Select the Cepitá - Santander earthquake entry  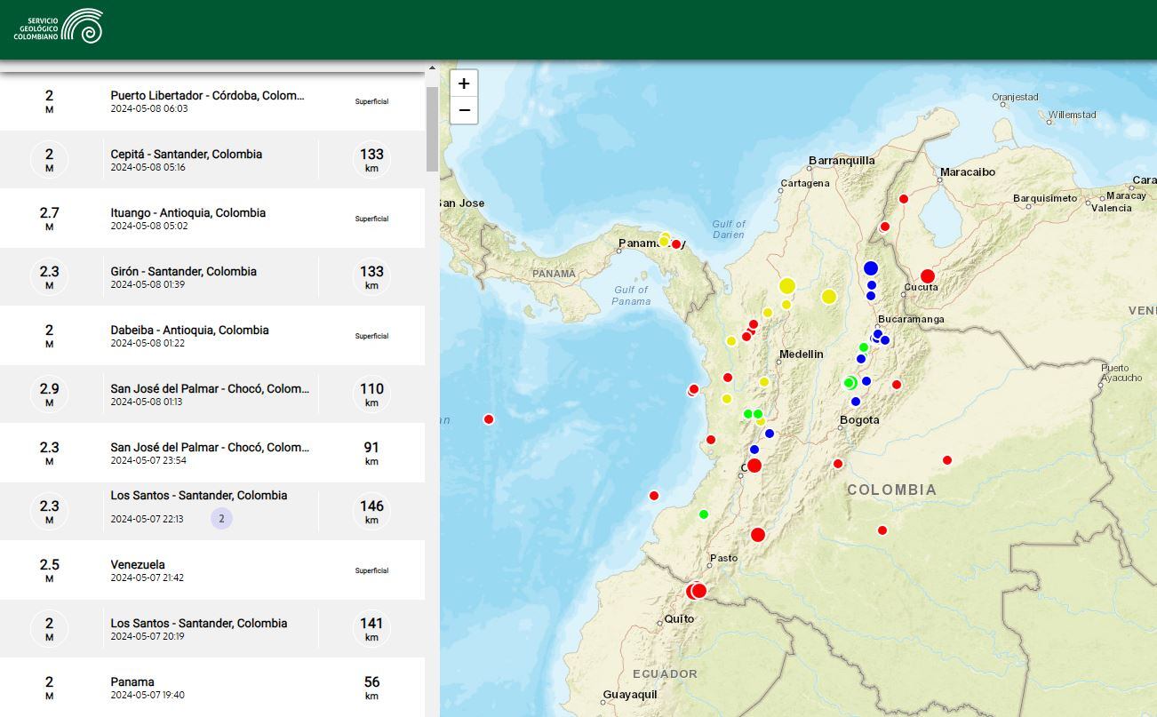point(213,159)
